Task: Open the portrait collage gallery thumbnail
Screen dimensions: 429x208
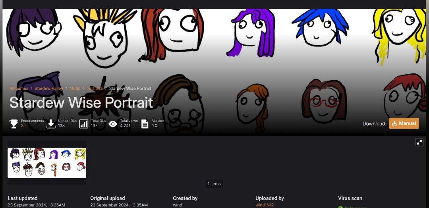Action: (x=47, y=163)
